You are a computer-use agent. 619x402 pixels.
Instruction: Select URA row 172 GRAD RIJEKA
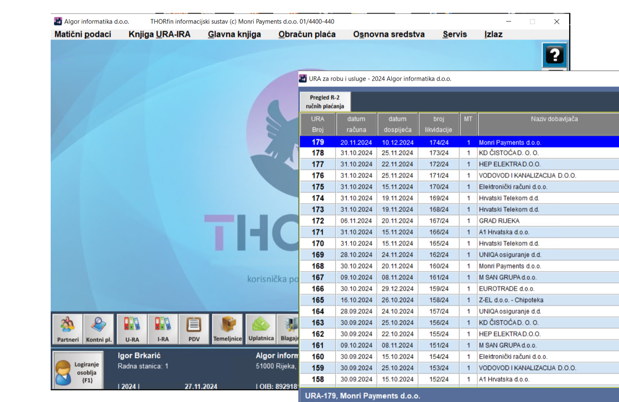click(499, 221)
